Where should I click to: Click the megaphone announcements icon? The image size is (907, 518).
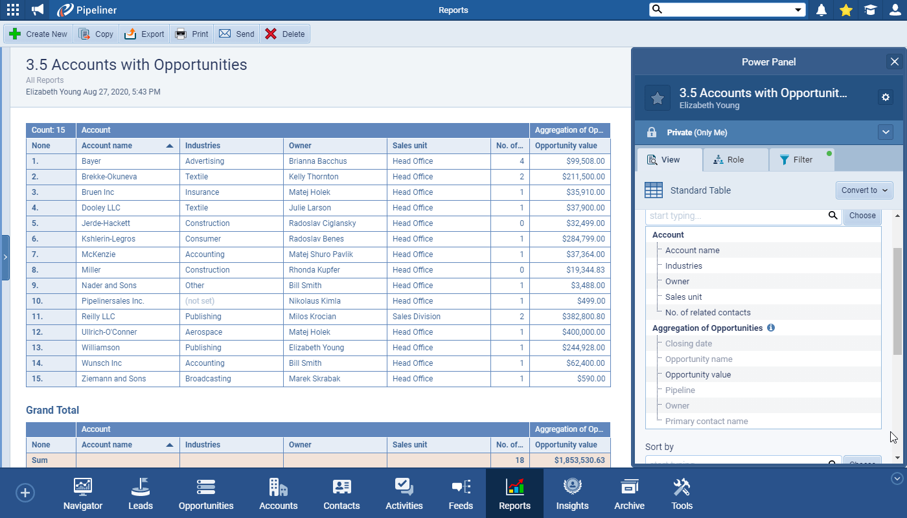(38, 10)
